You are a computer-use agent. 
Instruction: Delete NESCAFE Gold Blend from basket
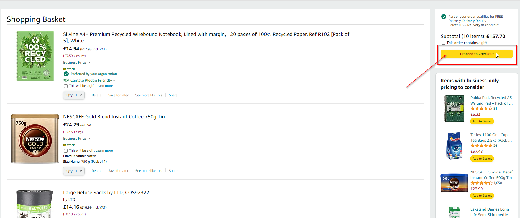click(96, 171)
